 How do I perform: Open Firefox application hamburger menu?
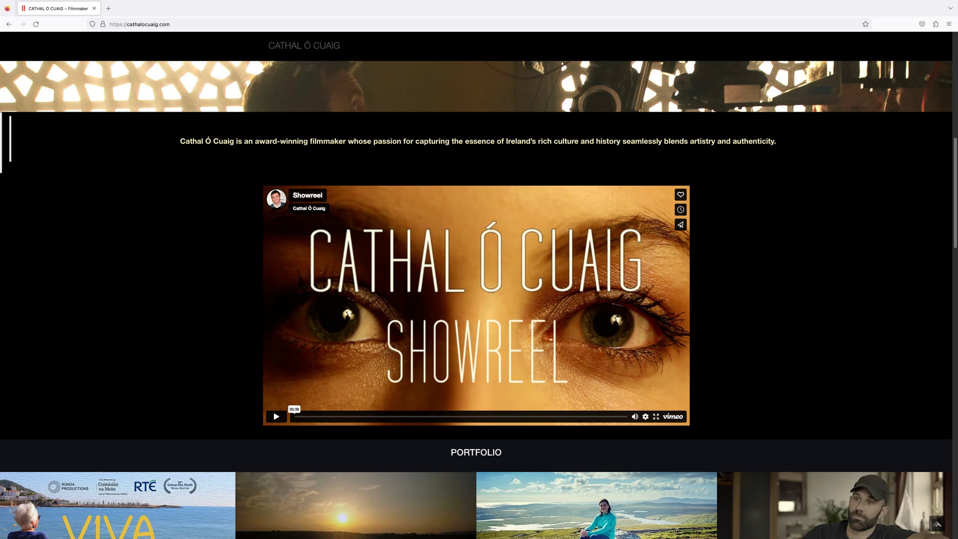pos(949,24)
